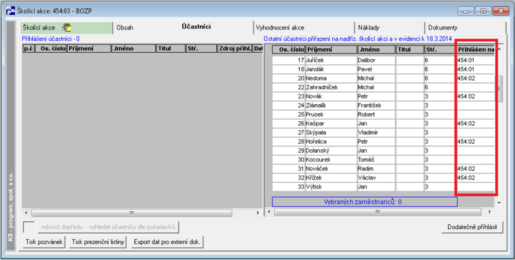Select the row with surname Nováček
The image size is (515, 260).
pyautogui.click(x=383, y=169)
